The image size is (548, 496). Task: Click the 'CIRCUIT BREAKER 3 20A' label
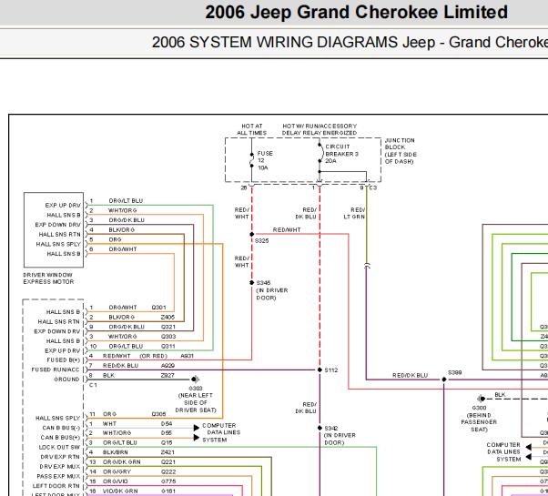341,154
